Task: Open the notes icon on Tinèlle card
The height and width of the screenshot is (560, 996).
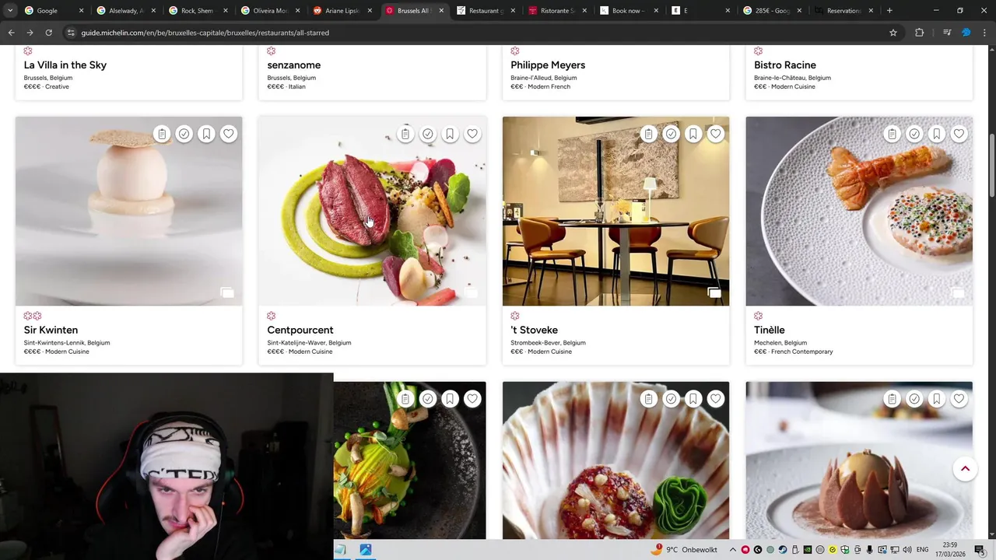Action: pyautogui.click(x=893, y=134)
